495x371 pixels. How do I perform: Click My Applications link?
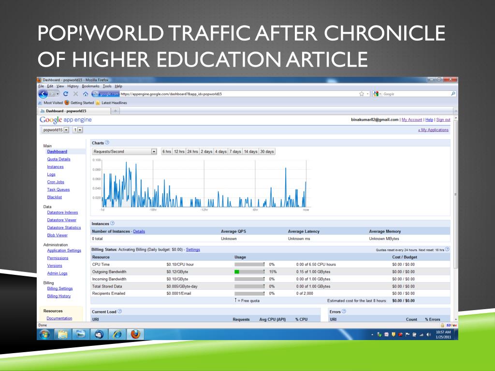click(x=434, y=129)
